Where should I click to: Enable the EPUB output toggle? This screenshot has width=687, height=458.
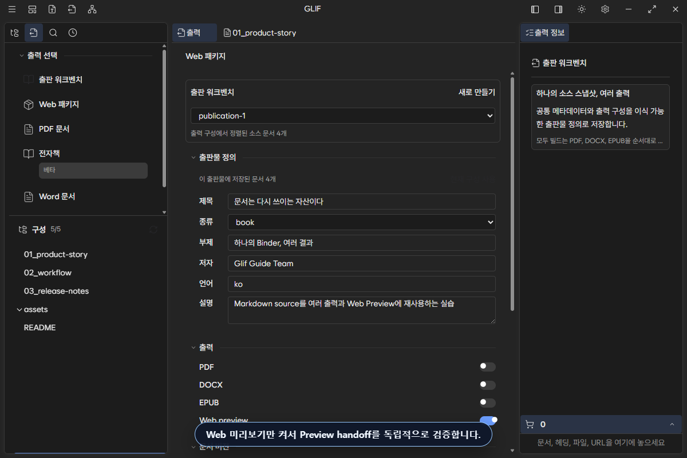coord(488,402)
